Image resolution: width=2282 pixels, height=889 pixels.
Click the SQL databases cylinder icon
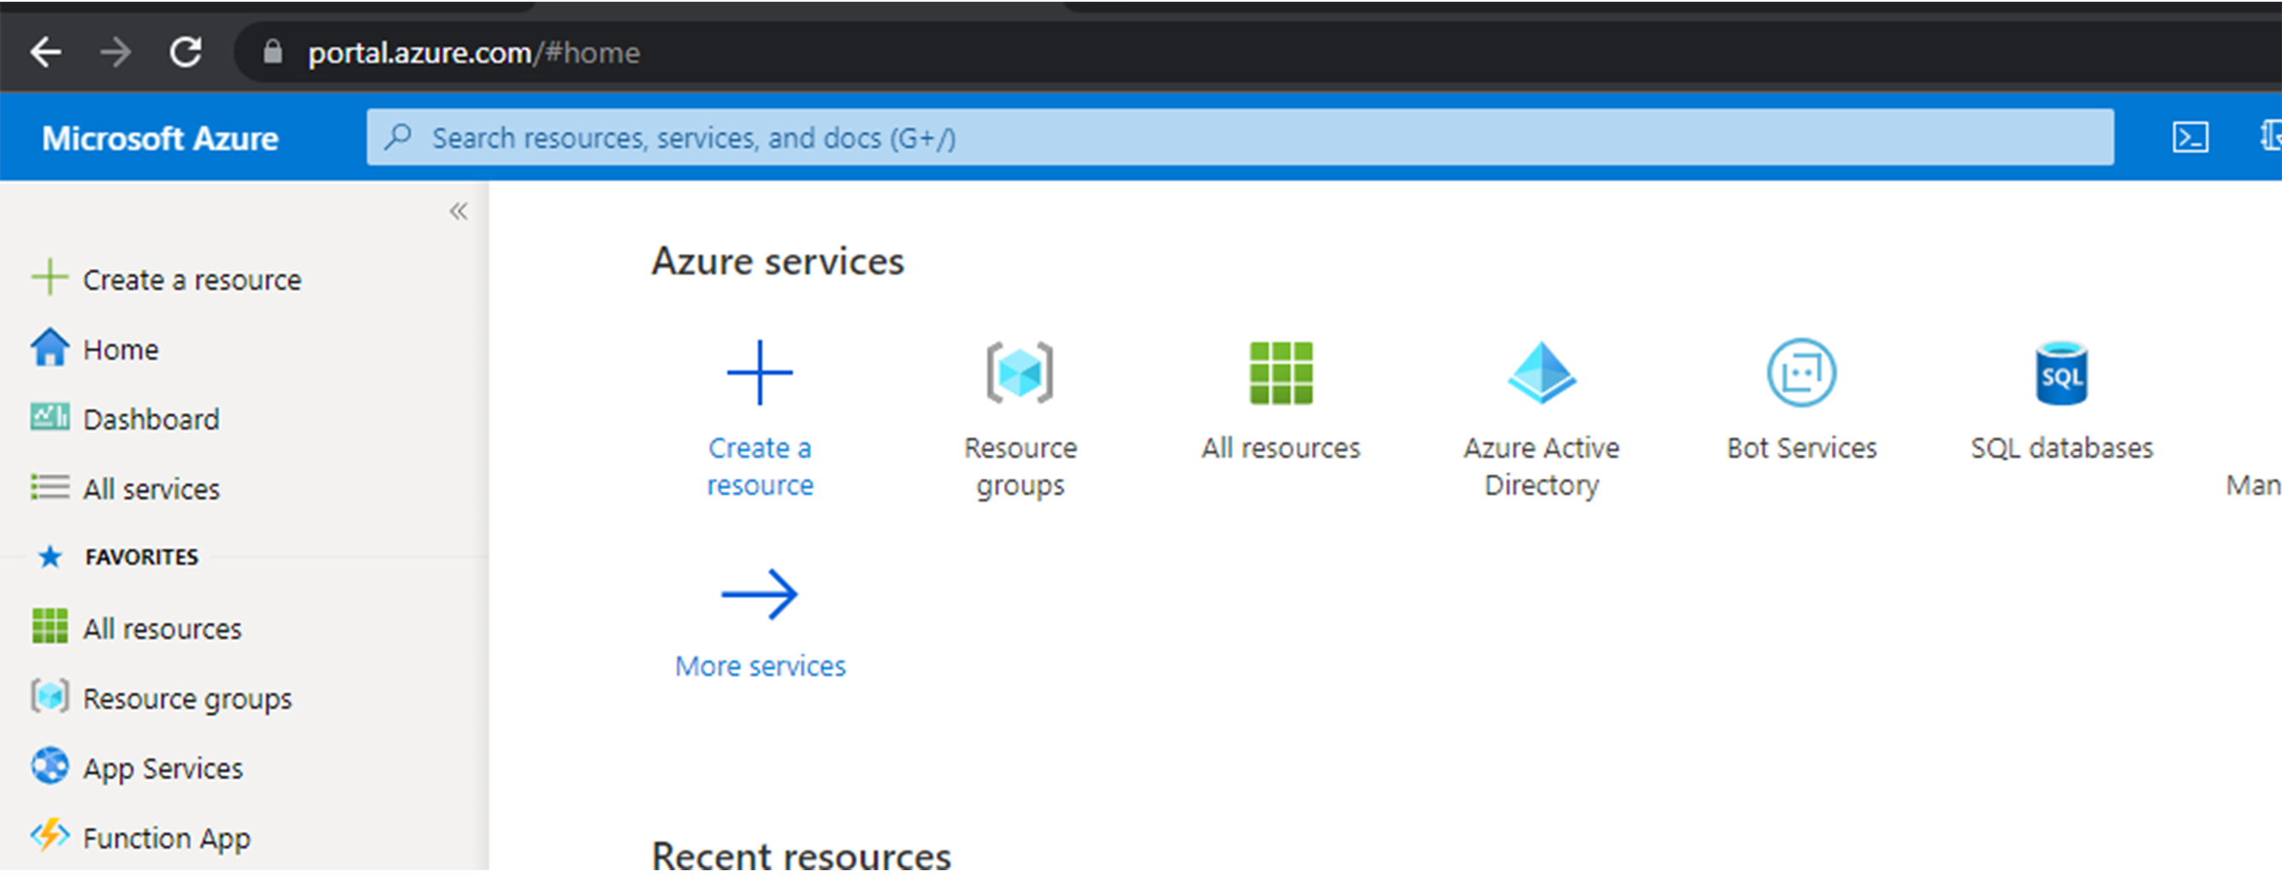(2061, 373)
